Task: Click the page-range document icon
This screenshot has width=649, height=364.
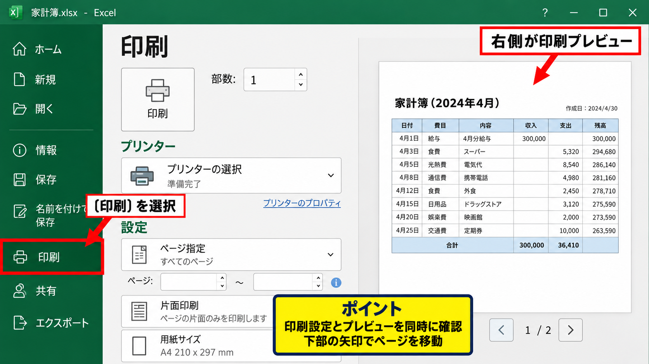Action: pyautogui.click(x=139, y=255)
